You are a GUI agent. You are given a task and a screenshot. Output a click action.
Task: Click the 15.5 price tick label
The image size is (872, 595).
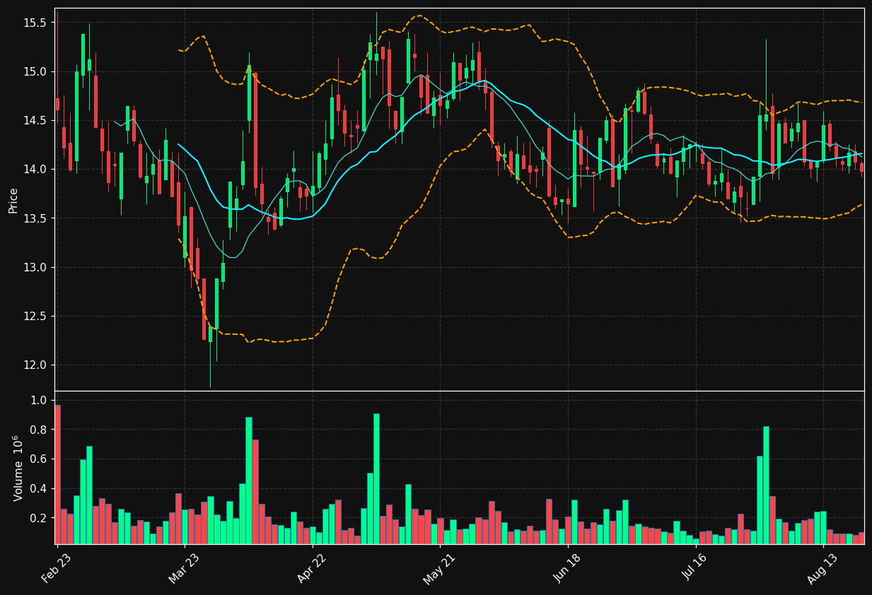(x=35, y=23)
